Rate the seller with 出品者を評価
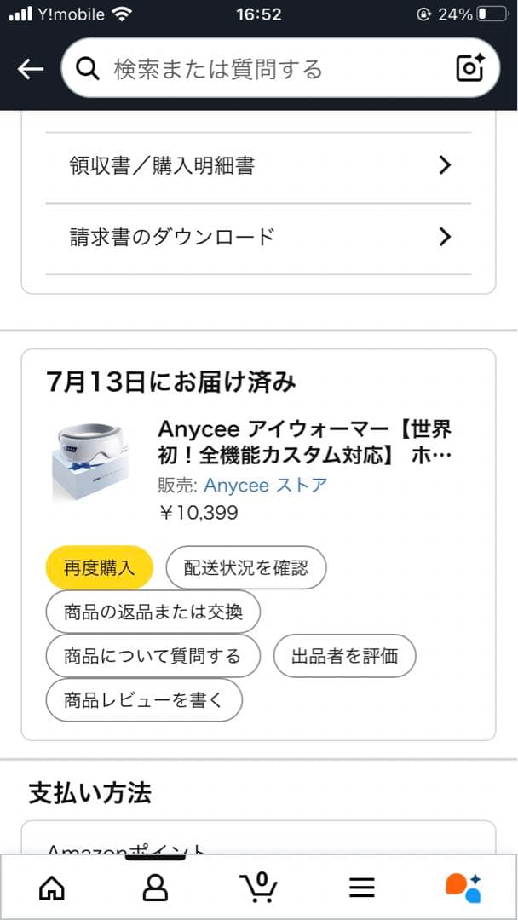This screenshot has height=920, width=518. pyautogui.click(x=344, y=656)
